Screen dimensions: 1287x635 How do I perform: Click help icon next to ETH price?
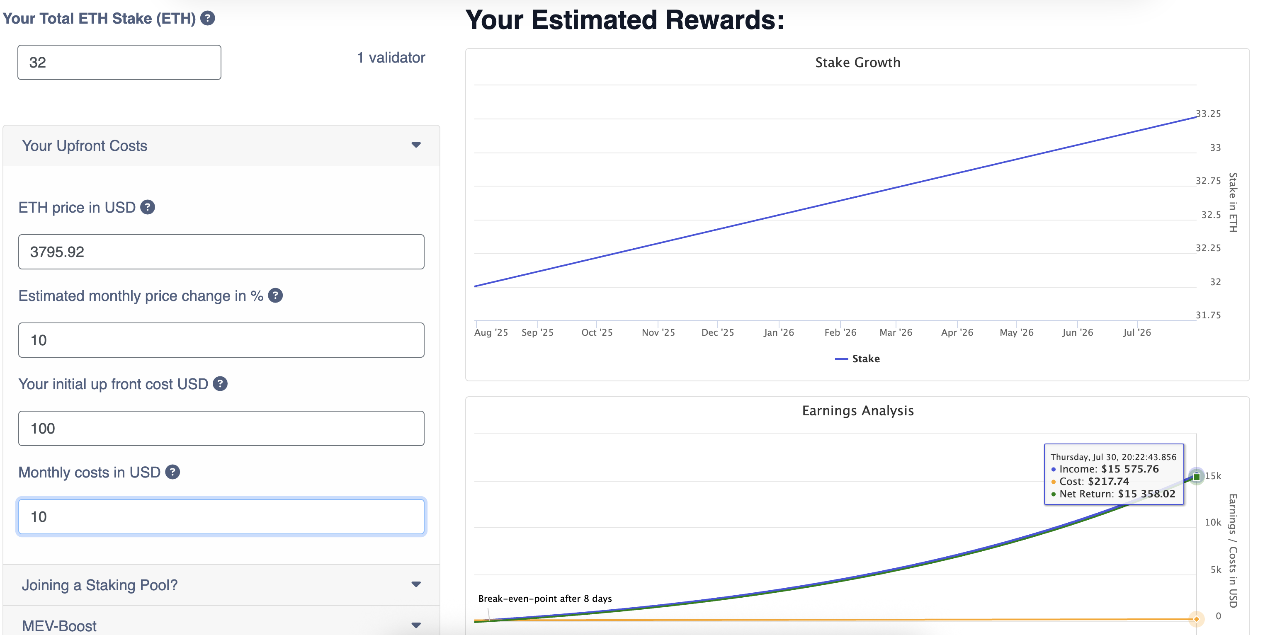pyautogui.click(x=147, y=207)
